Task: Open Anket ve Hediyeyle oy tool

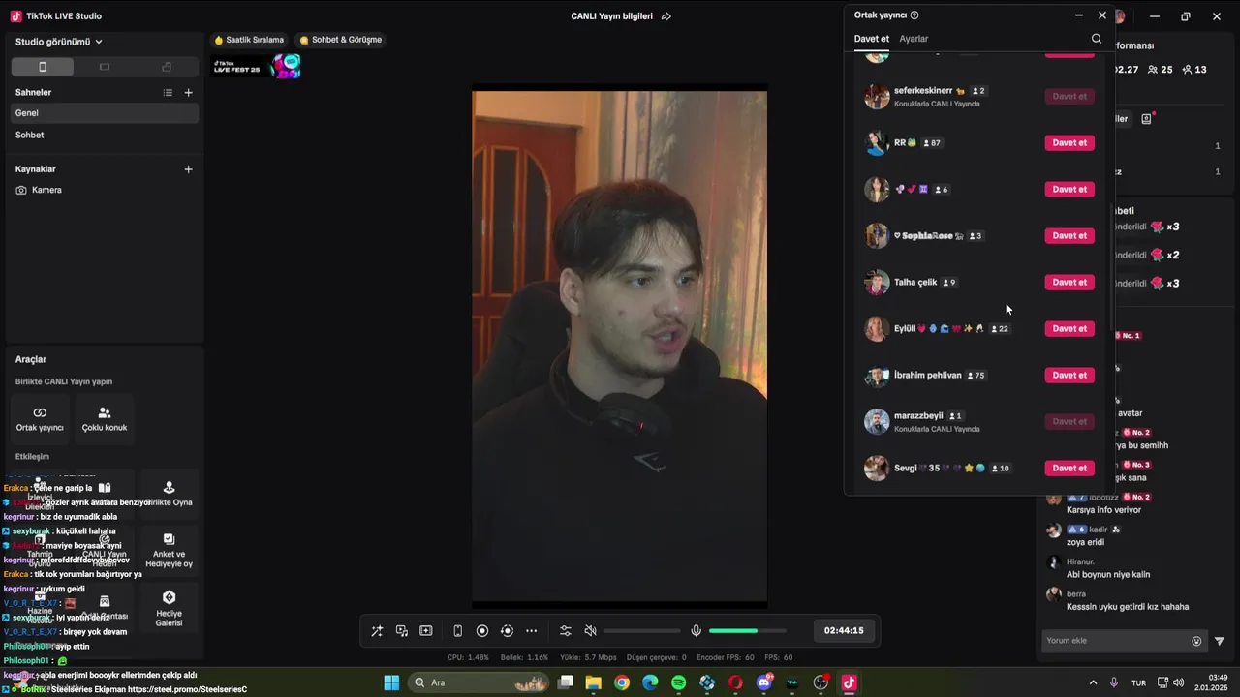Action: coord(170,549)
